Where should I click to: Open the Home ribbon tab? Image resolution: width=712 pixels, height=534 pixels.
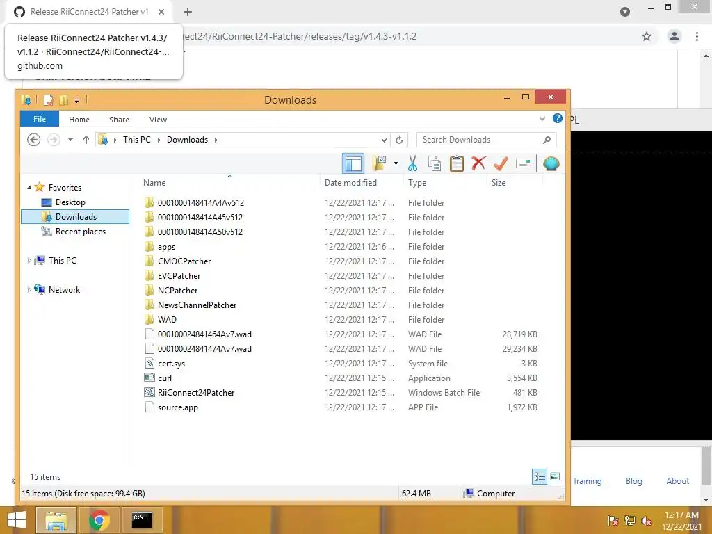[x=79, y=120]
